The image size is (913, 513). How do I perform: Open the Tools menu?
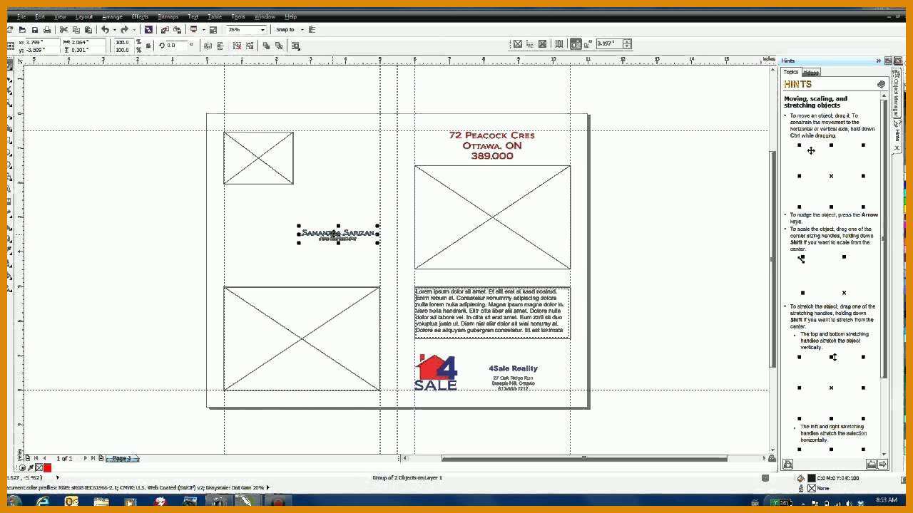(x=238, y=16)
